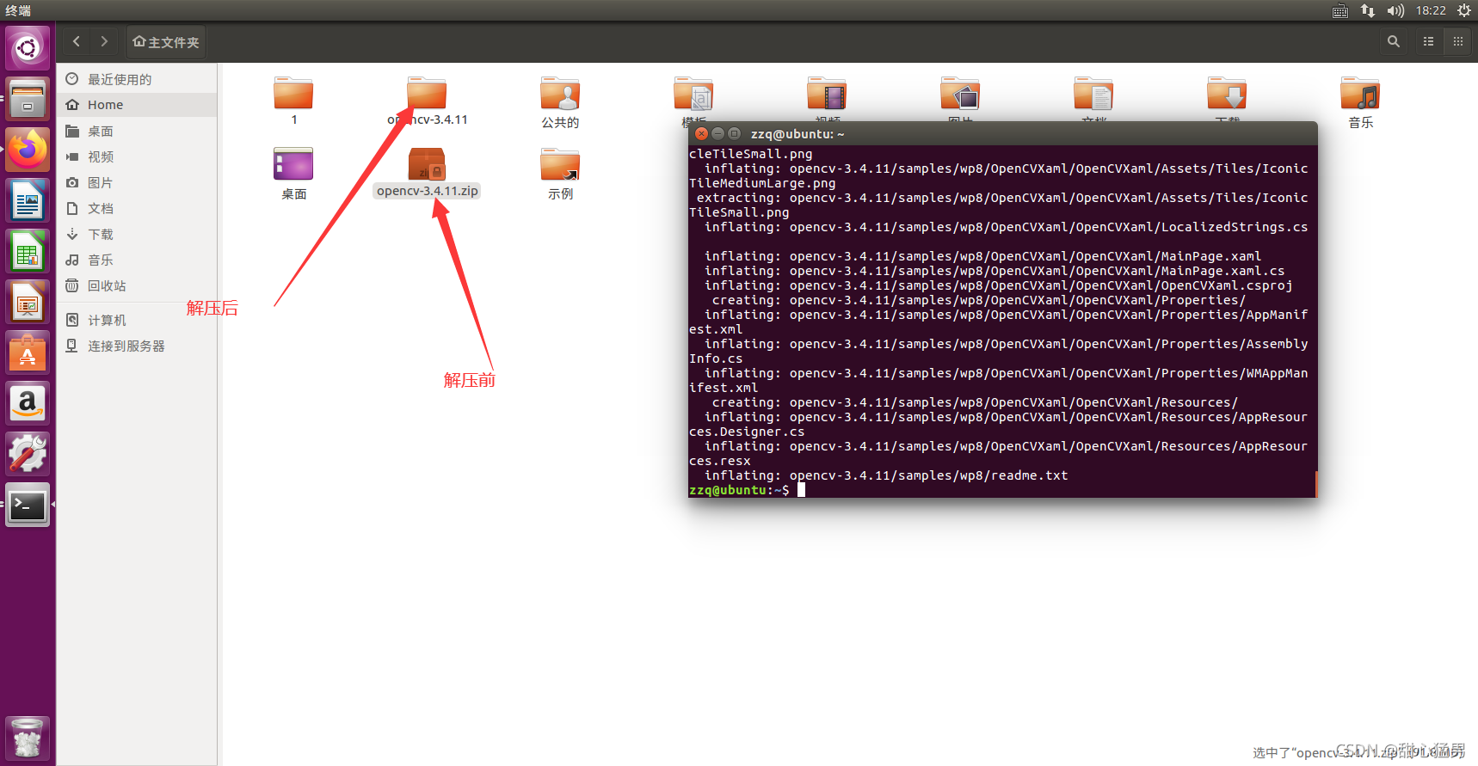Image resolution: width=1478 pixels, height=766 pixels.
Task: Launch LibreOffice Impress from the dock
Action: tap(28, 303)
